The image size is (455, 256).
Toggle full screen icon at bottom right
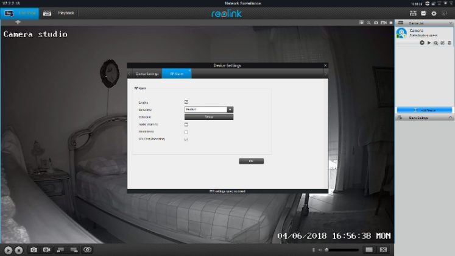tap(383, 250)
